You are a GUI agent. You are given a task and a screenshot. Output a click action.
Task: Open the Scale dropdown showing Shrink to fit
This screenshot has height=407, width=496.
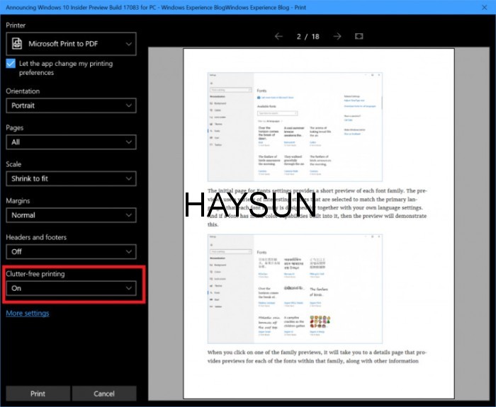point(71,179)
